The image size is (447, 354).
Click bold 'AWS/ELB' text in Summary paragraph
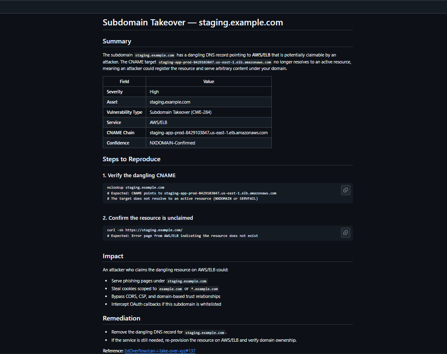point(261,55)
